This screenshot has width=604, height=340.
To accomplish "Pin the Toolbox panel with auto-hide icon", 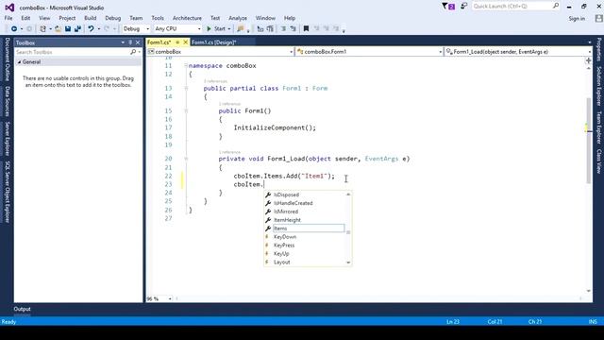I will tap(130, 42).
